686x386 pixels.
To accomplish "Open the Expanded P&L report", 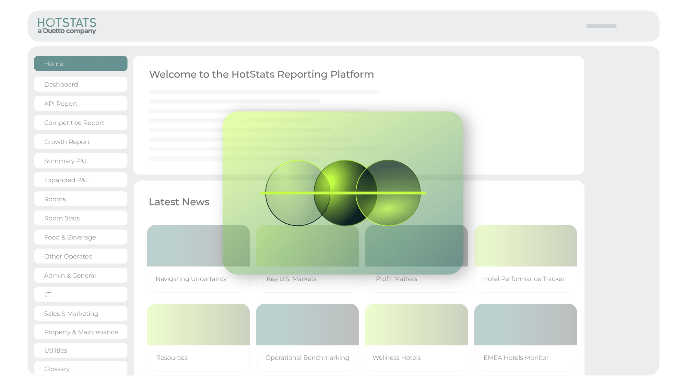I will pos(80,179).
